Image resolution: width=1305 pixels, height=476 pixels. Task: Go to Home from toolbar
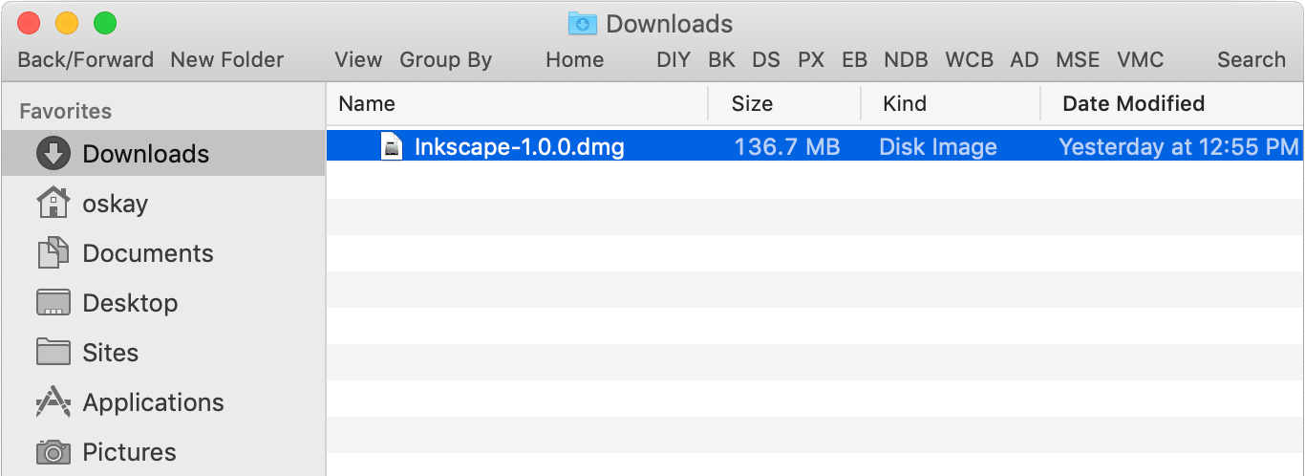(574, 59)
